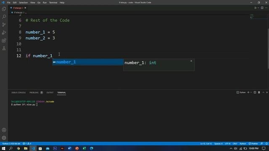
Task: Accept the number_1 autocomplete suggestion
Action: 88,62
